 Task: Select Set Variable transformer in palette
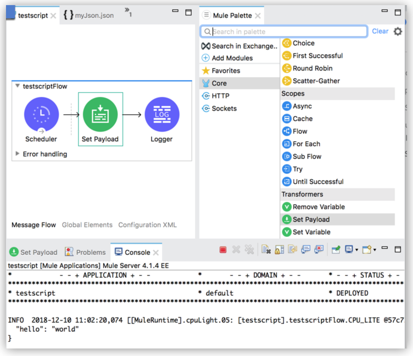click(311, 232)
